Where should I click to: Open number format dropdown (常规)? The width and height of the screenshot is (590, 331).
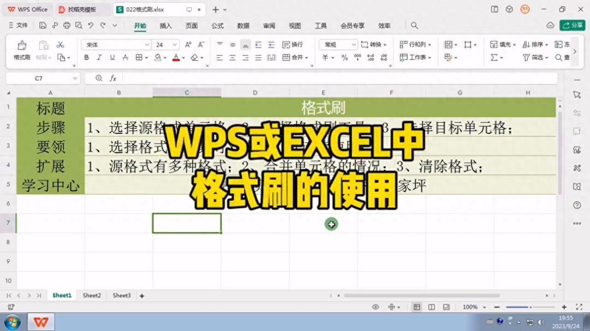(354, 45)
